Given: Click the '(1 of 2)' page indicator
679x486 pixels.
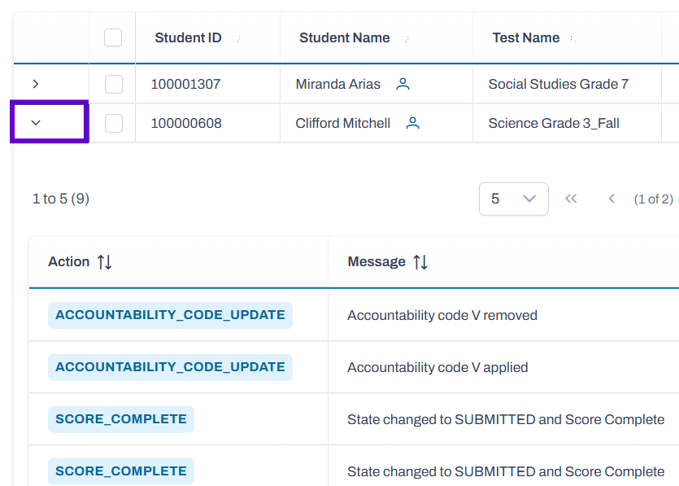Looking at the screenshot, I should [654, 199].
